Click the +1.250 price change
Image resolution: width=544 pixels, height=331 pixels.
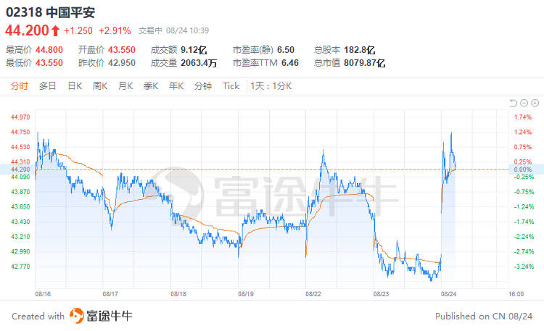(x=78, y=31)
